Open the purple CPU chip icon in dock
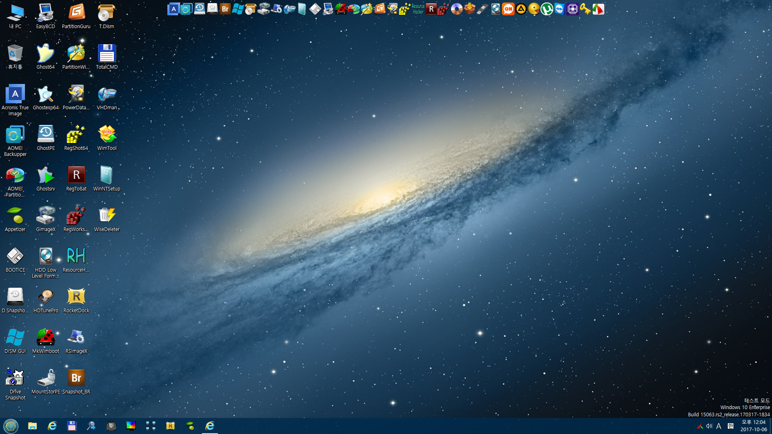The image size is (772, 434). [x=572, y=9]
